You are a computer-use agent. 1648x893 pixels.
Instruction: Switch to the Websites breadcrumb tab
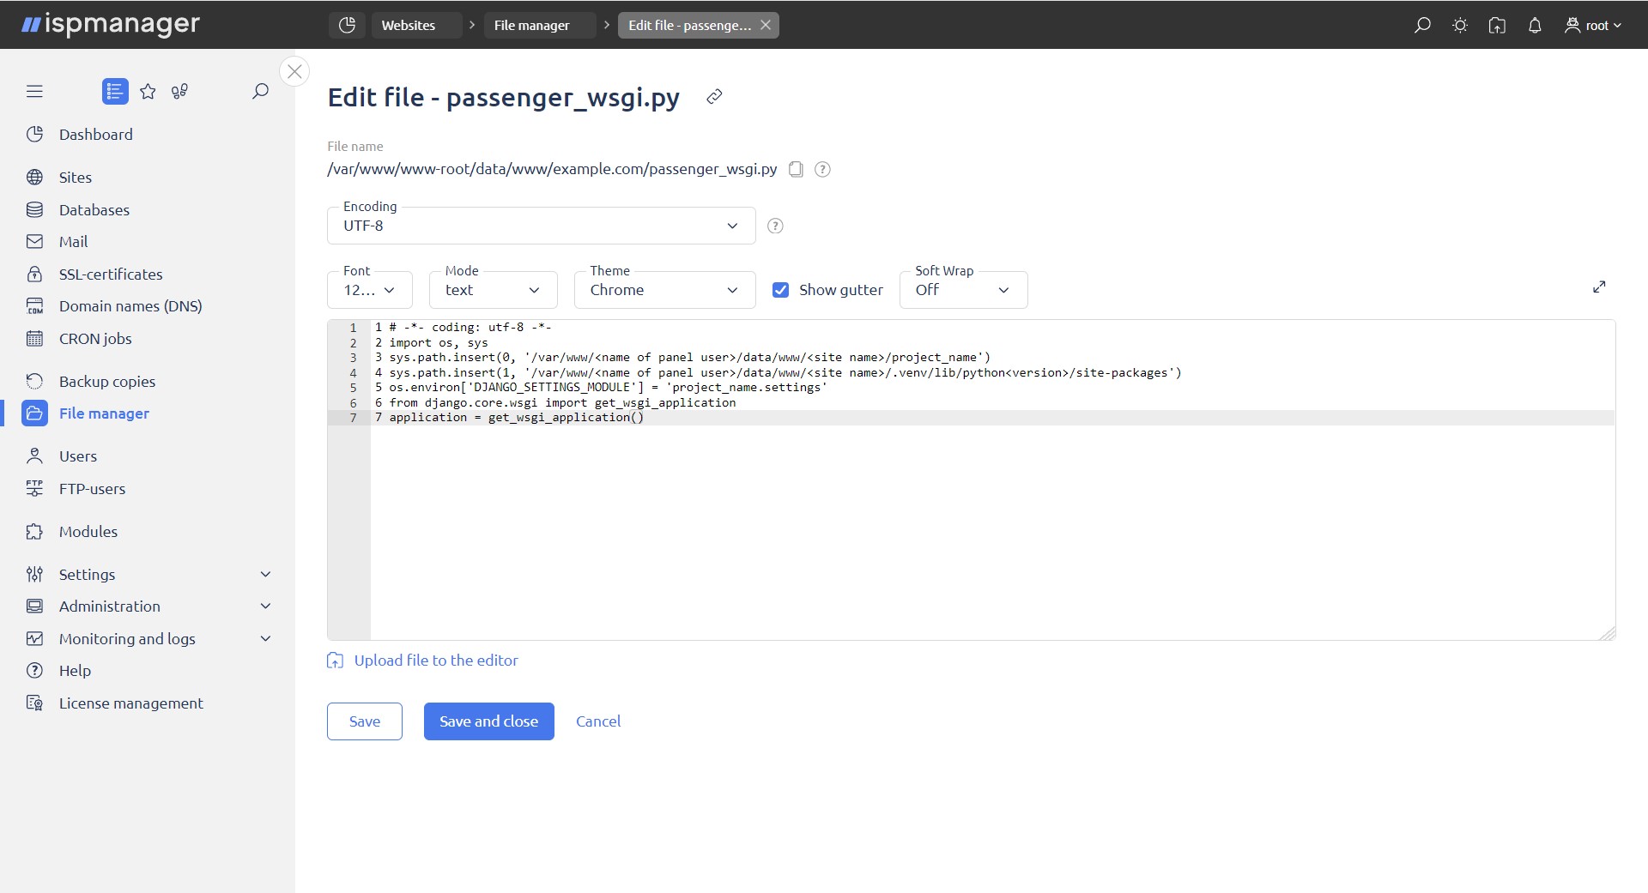click(x=410, y=25)
